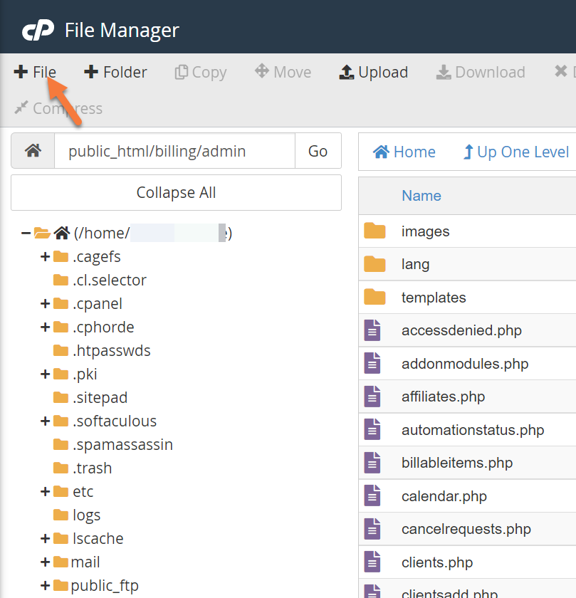
Task: Click the home icon beside path field
Action: [33, 151]
